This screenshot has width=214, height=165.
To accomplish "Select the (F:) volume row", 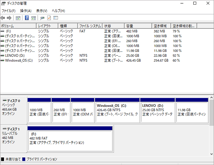I will pos(98,31).
